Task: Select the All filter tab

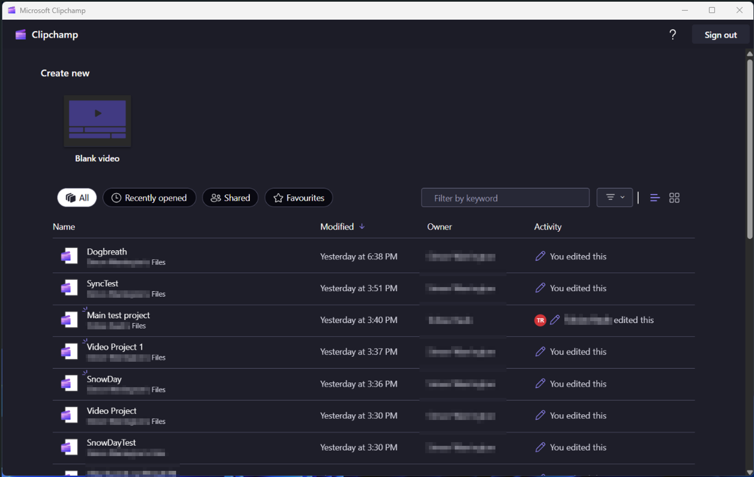Action: point(77,198)
